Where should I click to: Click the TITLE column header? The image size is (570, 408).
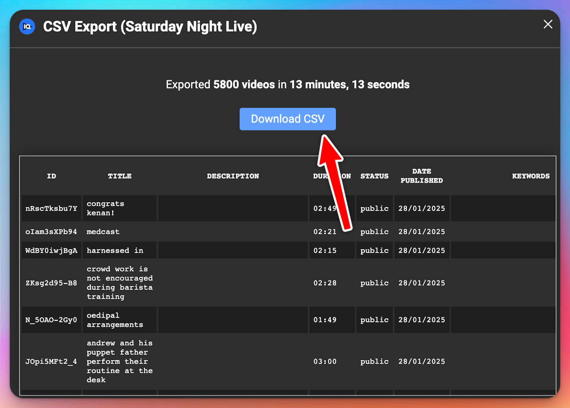120,176
